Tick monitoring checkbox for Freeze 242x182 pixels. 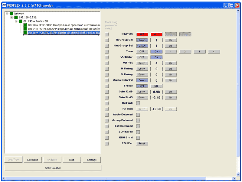[x=107, y=86]
